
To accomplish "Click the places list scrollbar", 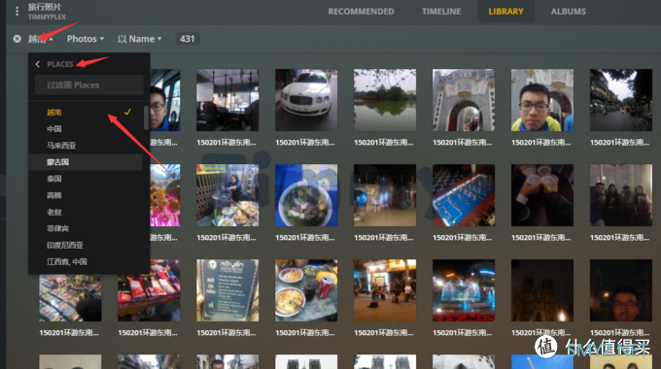I will (146, 117).
